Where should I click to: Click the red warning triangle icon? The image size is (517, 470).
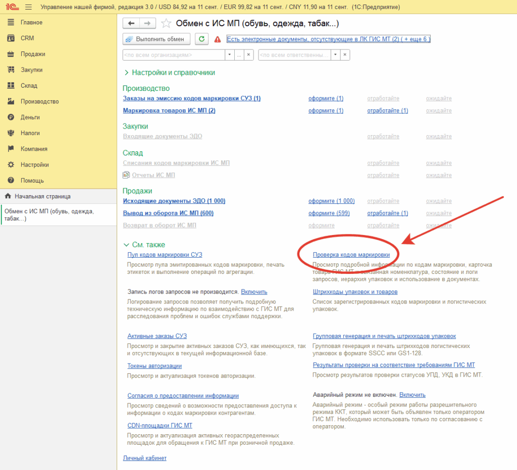click(x=218, y=39)
